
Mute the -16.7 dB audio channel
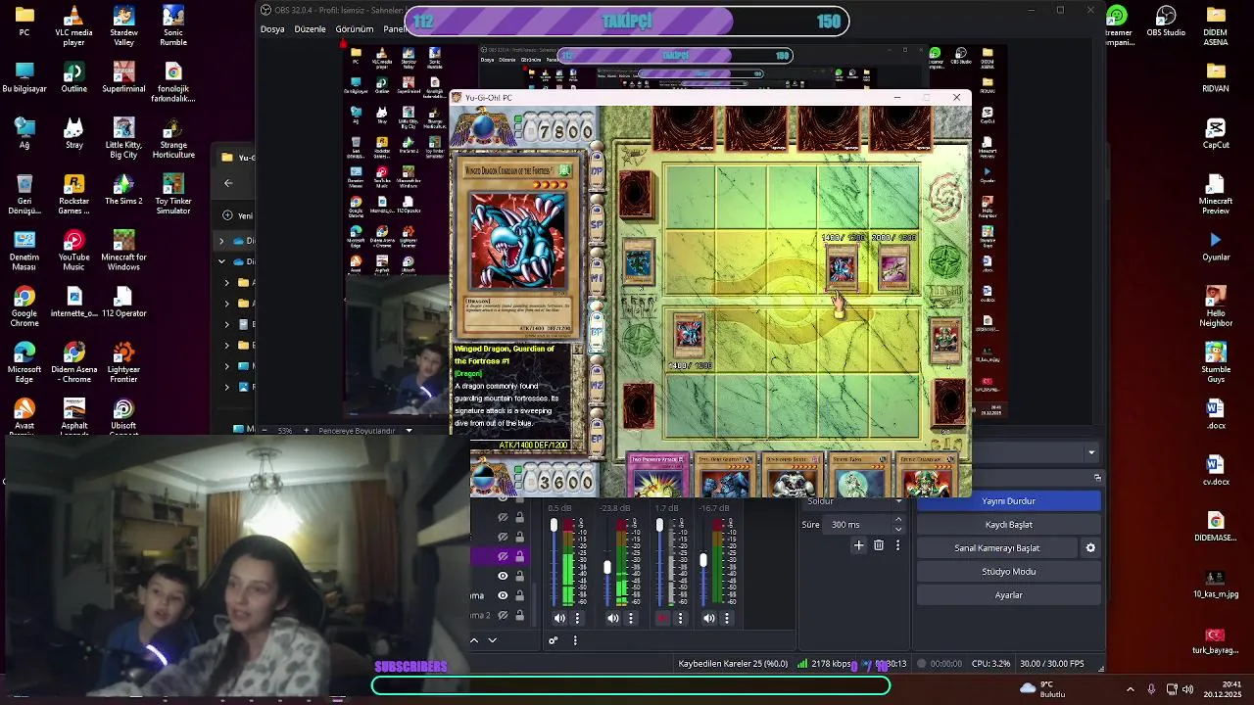(x=709, y=618)
